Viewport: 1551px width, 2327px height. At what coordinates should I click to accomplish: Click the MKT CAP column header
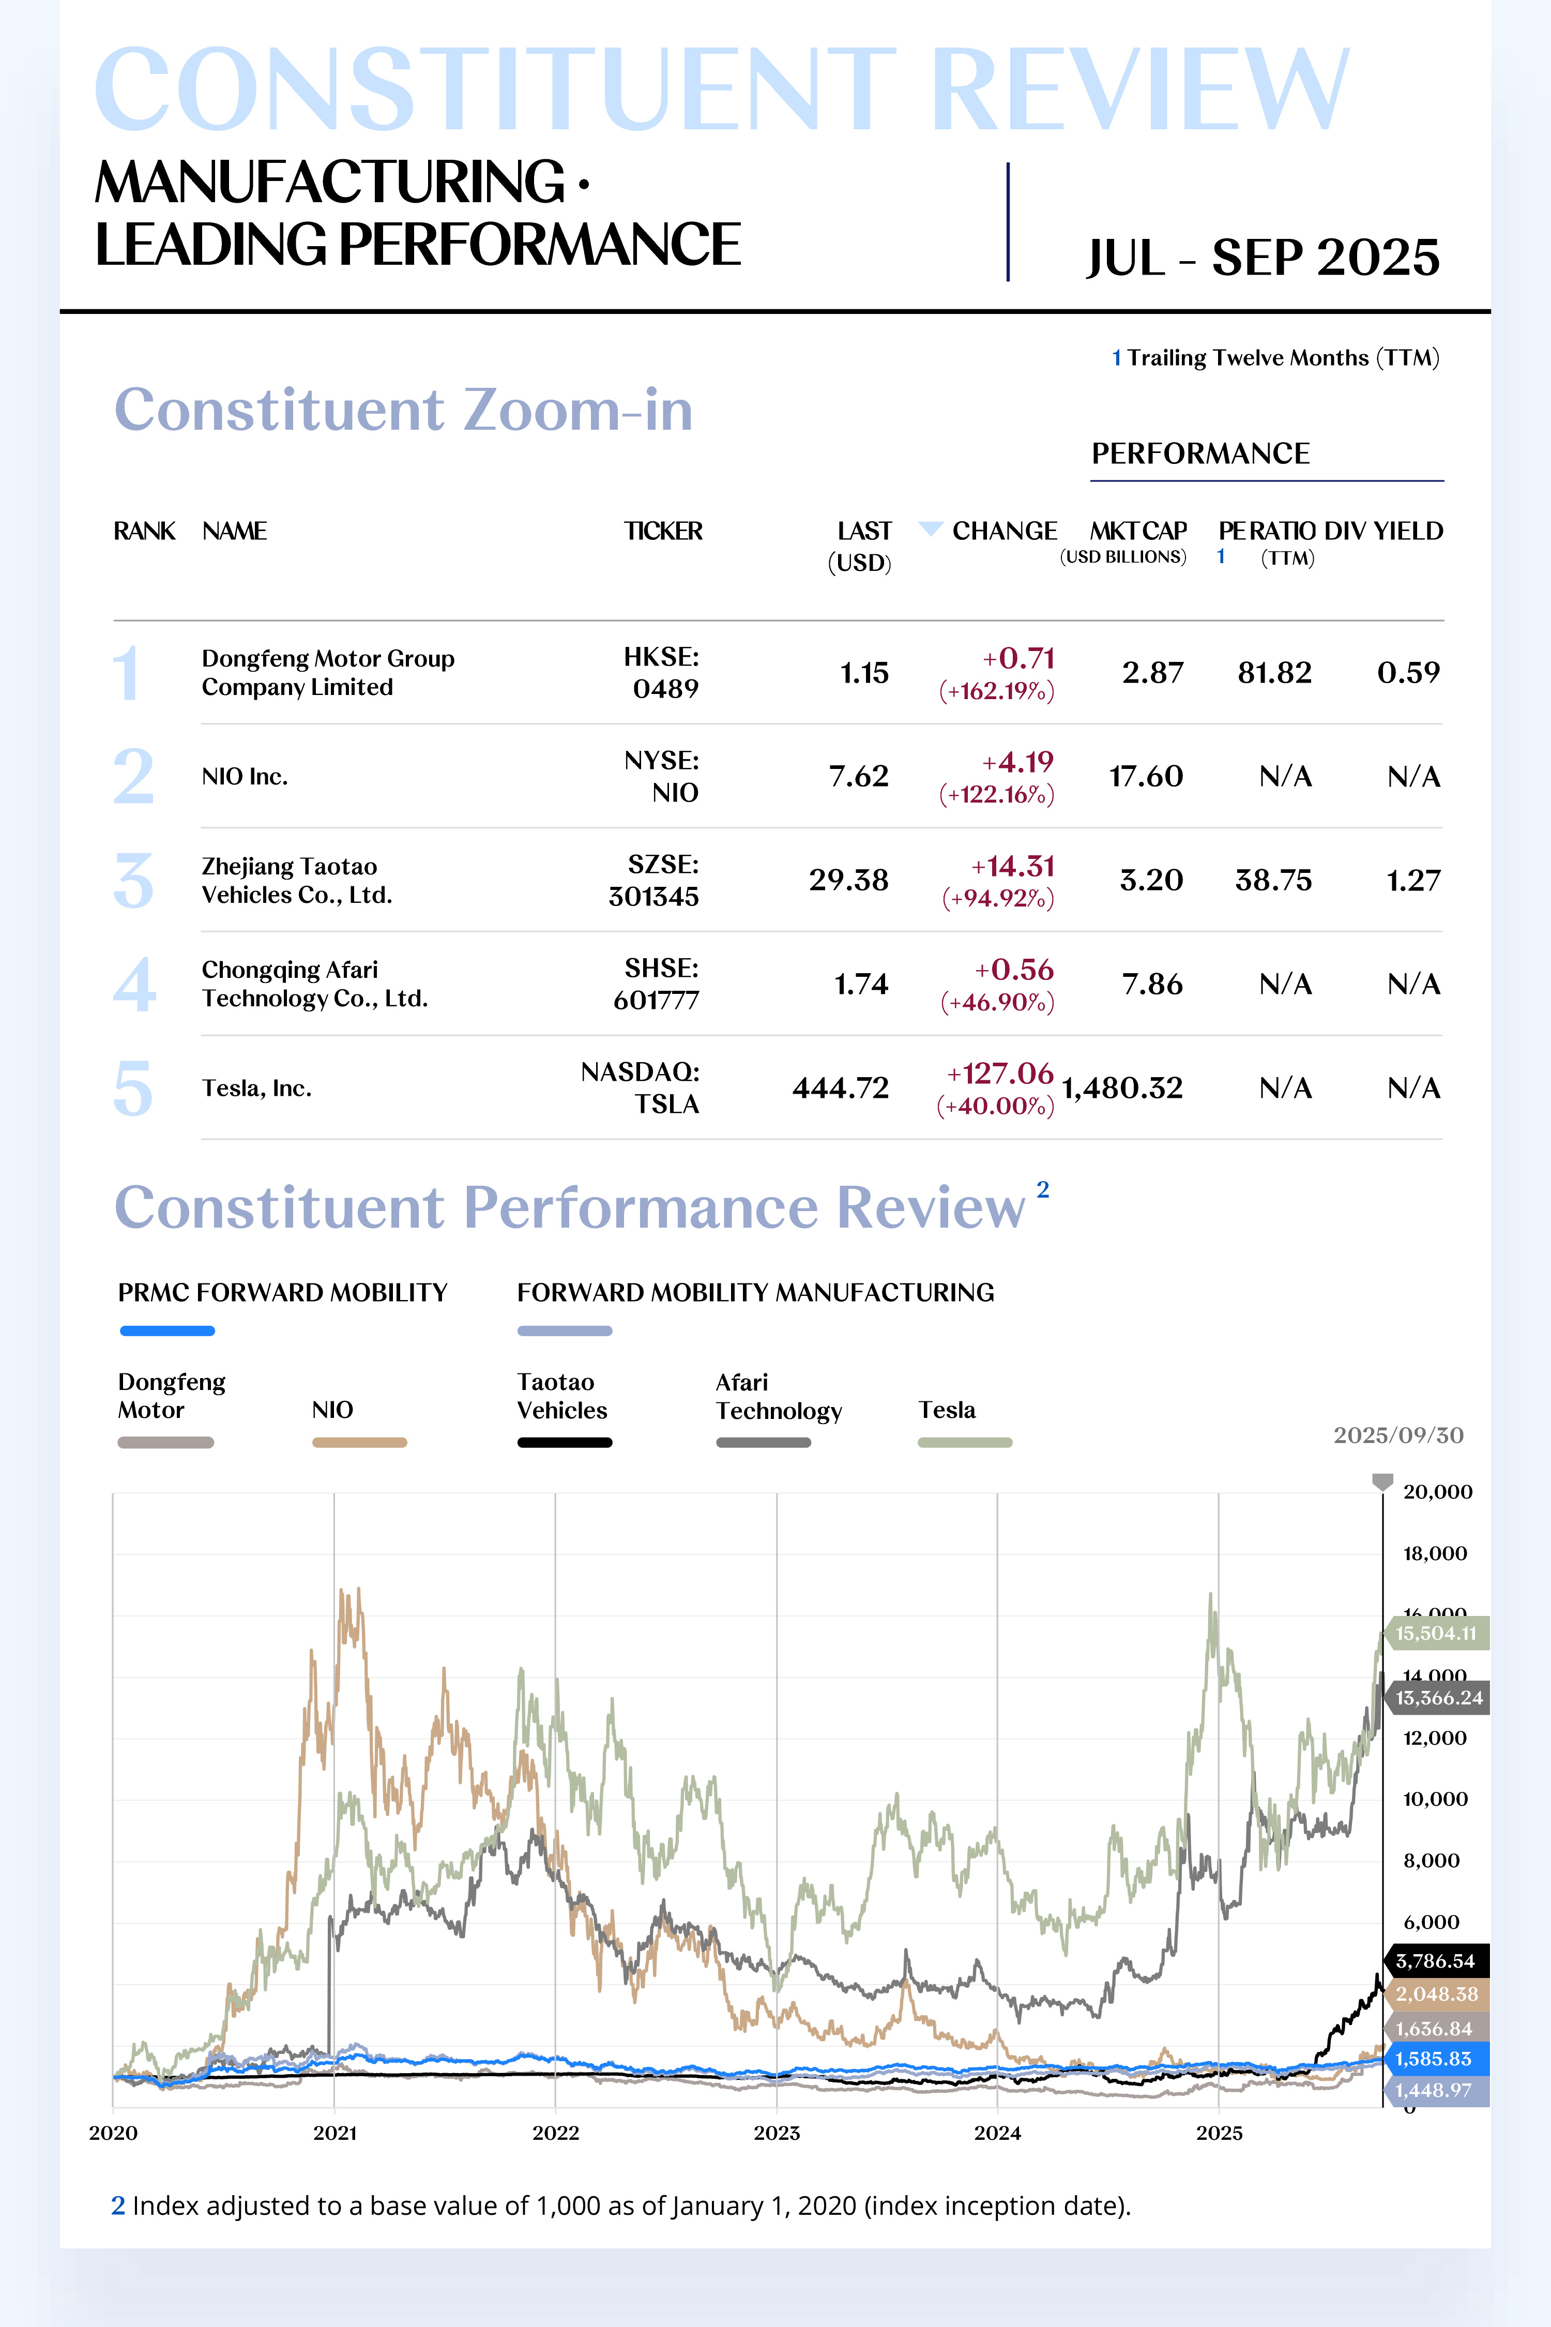pyautogui.click(x=1137, y=531)
